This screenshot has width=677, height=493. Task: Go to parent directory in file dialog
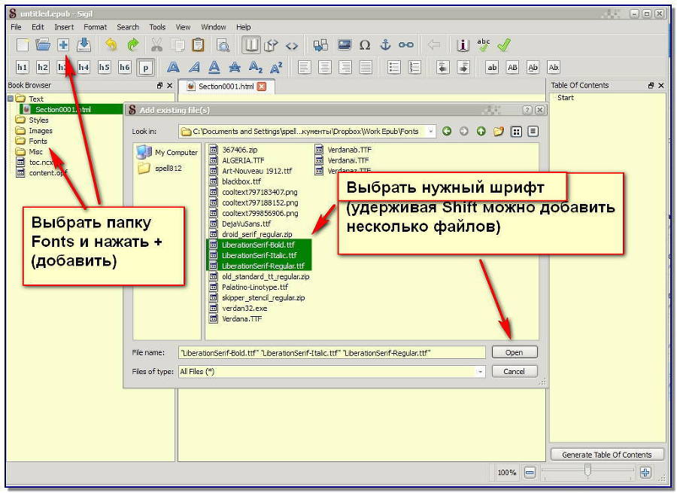[481, 131]
